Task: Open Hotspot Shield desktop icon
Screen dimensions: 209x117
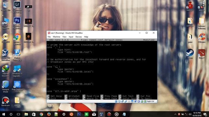Action: (x=6, y=87)
